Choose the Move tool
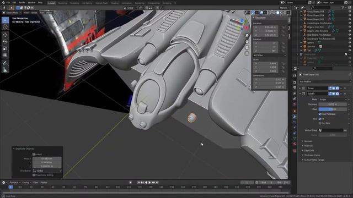This screenshot has width=353, height=198. (x=5, y=35)
